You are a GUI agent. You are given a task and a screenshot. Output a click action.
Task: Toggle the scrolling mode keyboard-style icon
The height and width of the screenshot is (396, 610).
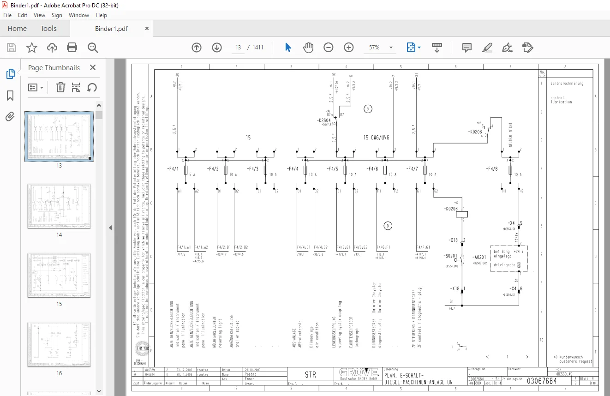pyautogui.click(x=437, y=48)
